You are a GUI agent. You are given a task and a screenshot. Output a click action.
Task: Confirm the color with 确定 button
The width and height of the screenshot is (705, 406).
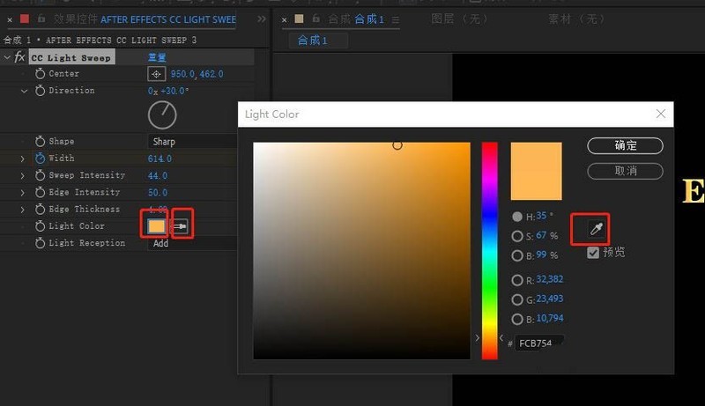click(625, 145)
